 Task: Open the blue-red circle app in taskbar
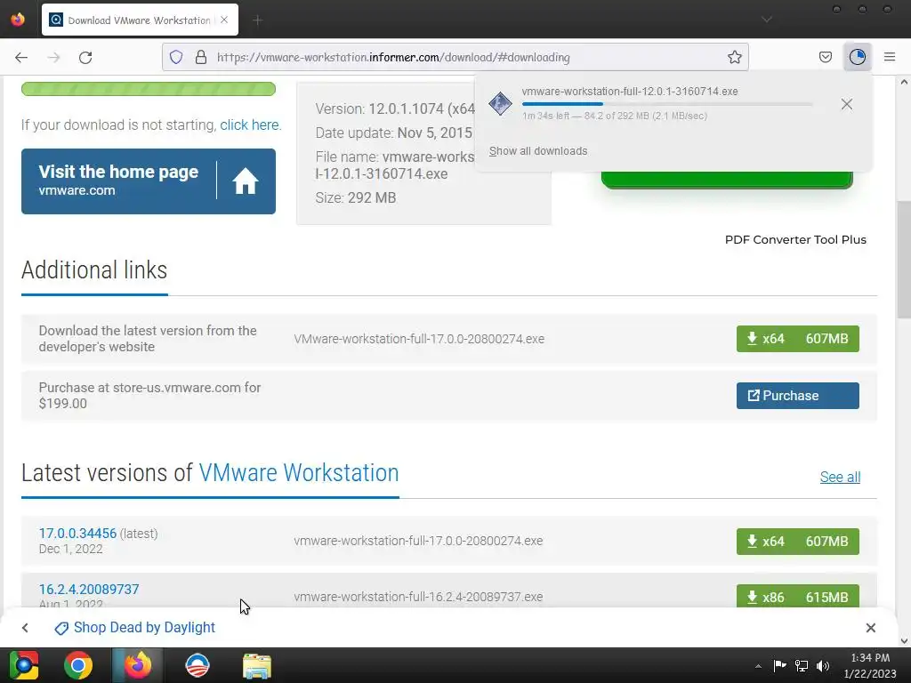(198, 665)
